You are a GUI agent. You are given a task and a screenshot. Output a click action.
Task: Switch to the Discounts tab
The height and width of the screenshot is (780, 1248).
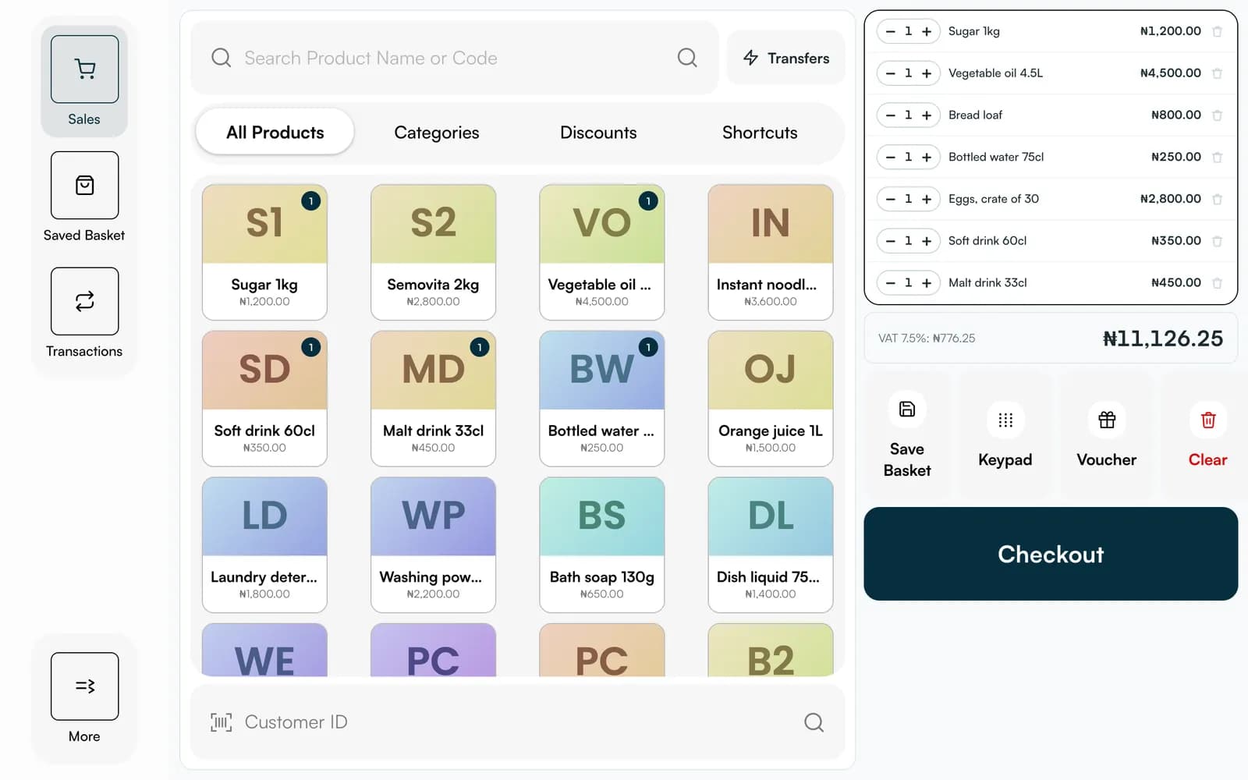598,133
